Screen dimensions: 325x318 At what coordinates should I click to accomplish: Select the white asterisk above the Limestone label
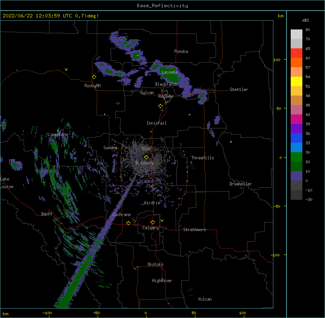coord(58,131)
